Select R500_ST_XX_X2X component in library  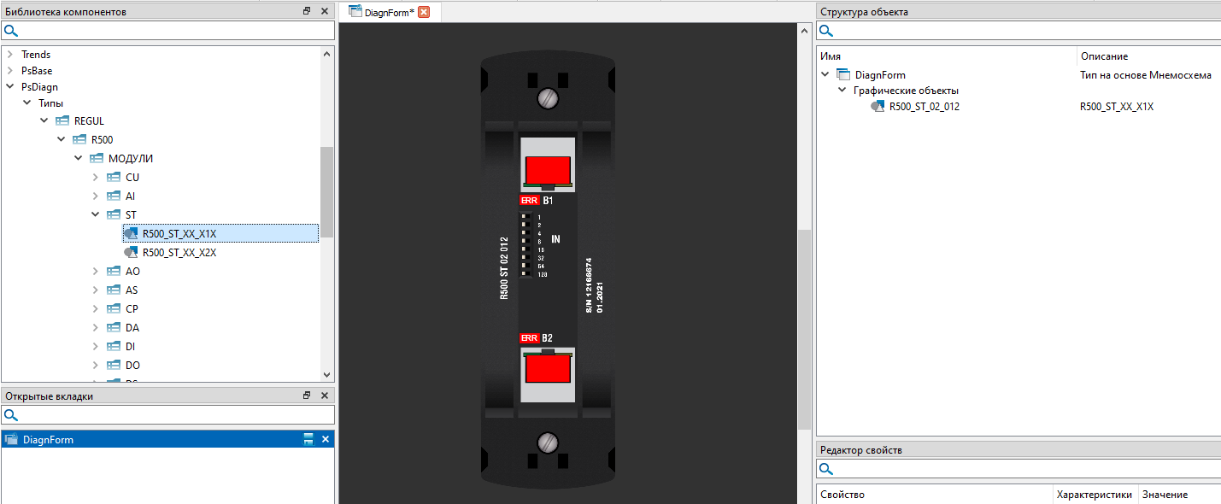(179, 253)
